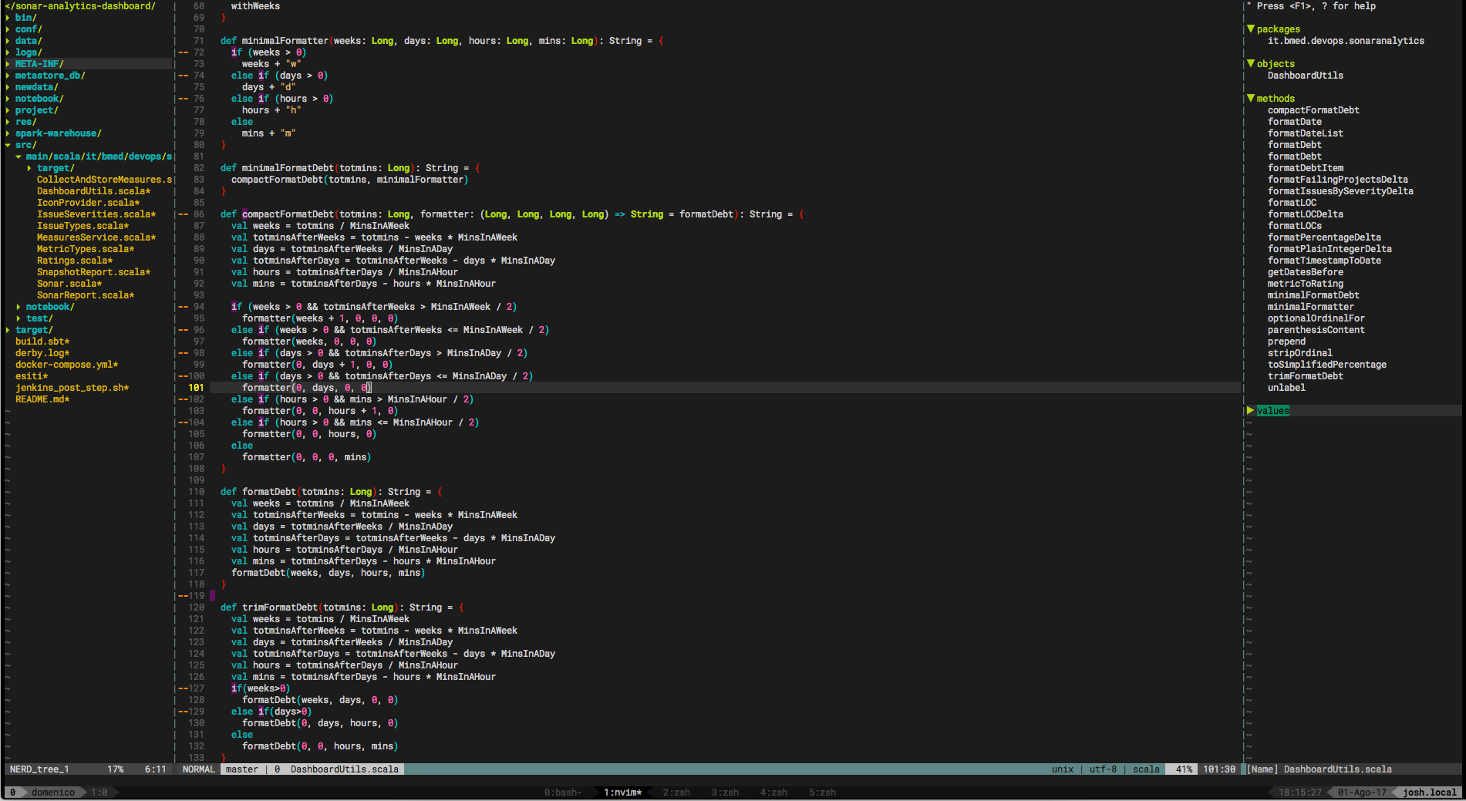
Task: Place cursor on def trimFormatDebt line
Action: [x=342, y=607]
